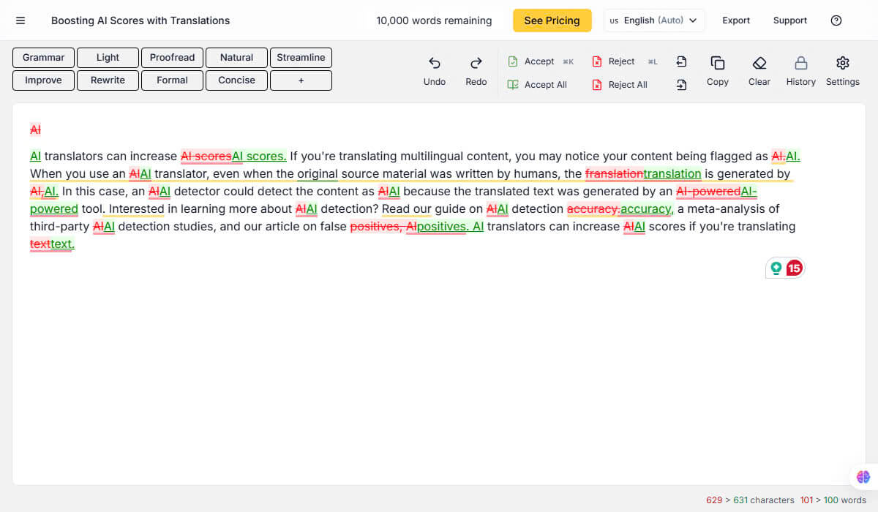Viewport: 878px width, 512px height.
Task: Click the underlined phrase 'Read our'
Action: pos(407,208)
